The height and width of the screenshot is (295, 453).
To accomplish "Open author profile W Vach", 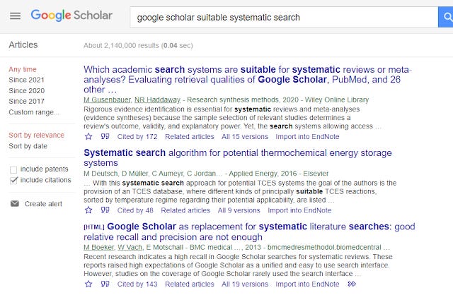I will 130,248.
